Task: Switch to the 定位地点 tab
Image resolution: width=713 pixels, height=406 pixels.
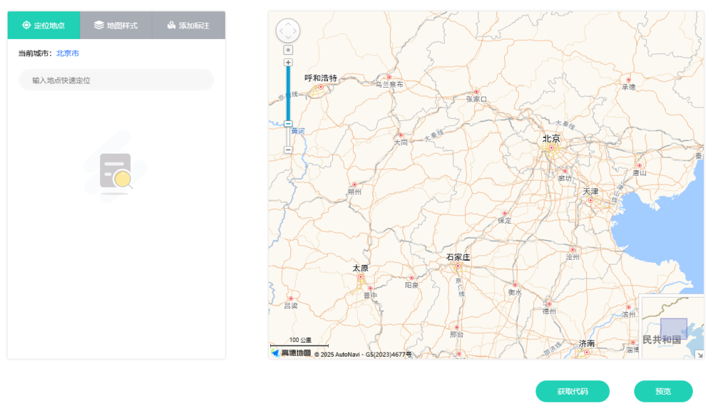Action: 44,25
